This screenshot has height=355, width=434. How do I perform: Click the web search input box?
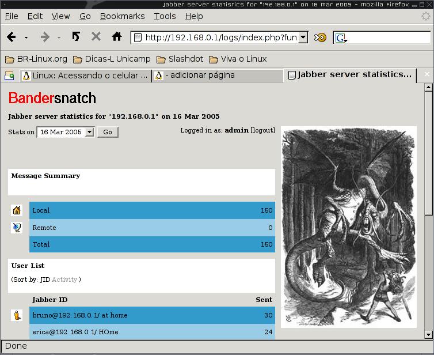click(x=389, y=37)
